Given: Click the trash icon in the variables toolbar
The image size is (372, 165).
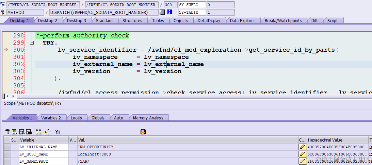Looking at the screenshot, I should (x=7, y=132).
